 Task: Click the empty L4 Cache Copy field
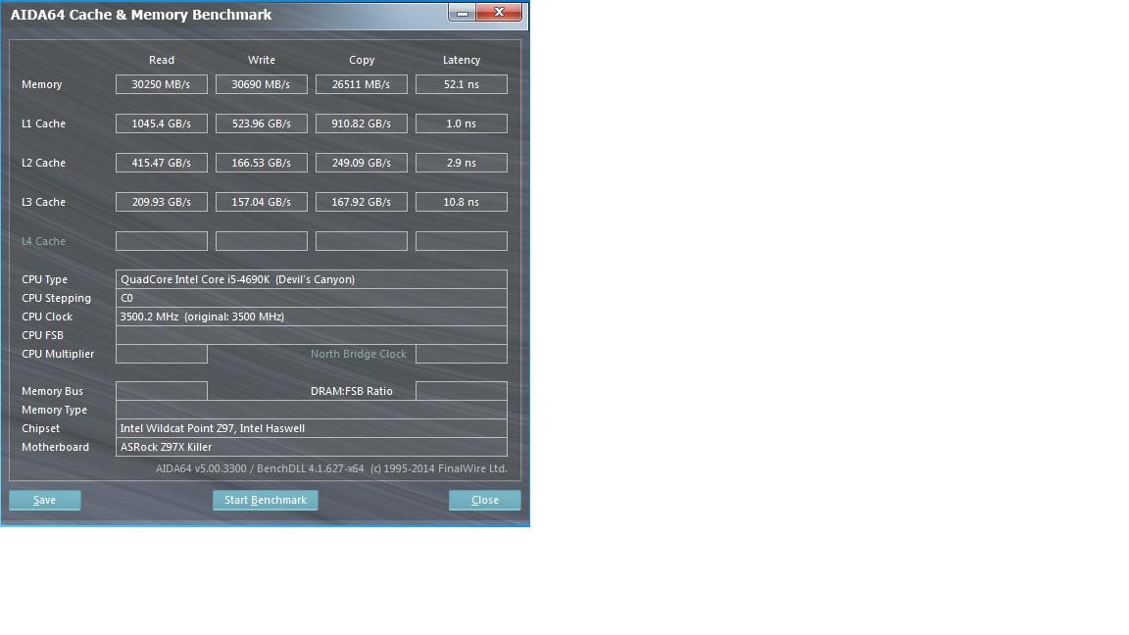[362, 241]
